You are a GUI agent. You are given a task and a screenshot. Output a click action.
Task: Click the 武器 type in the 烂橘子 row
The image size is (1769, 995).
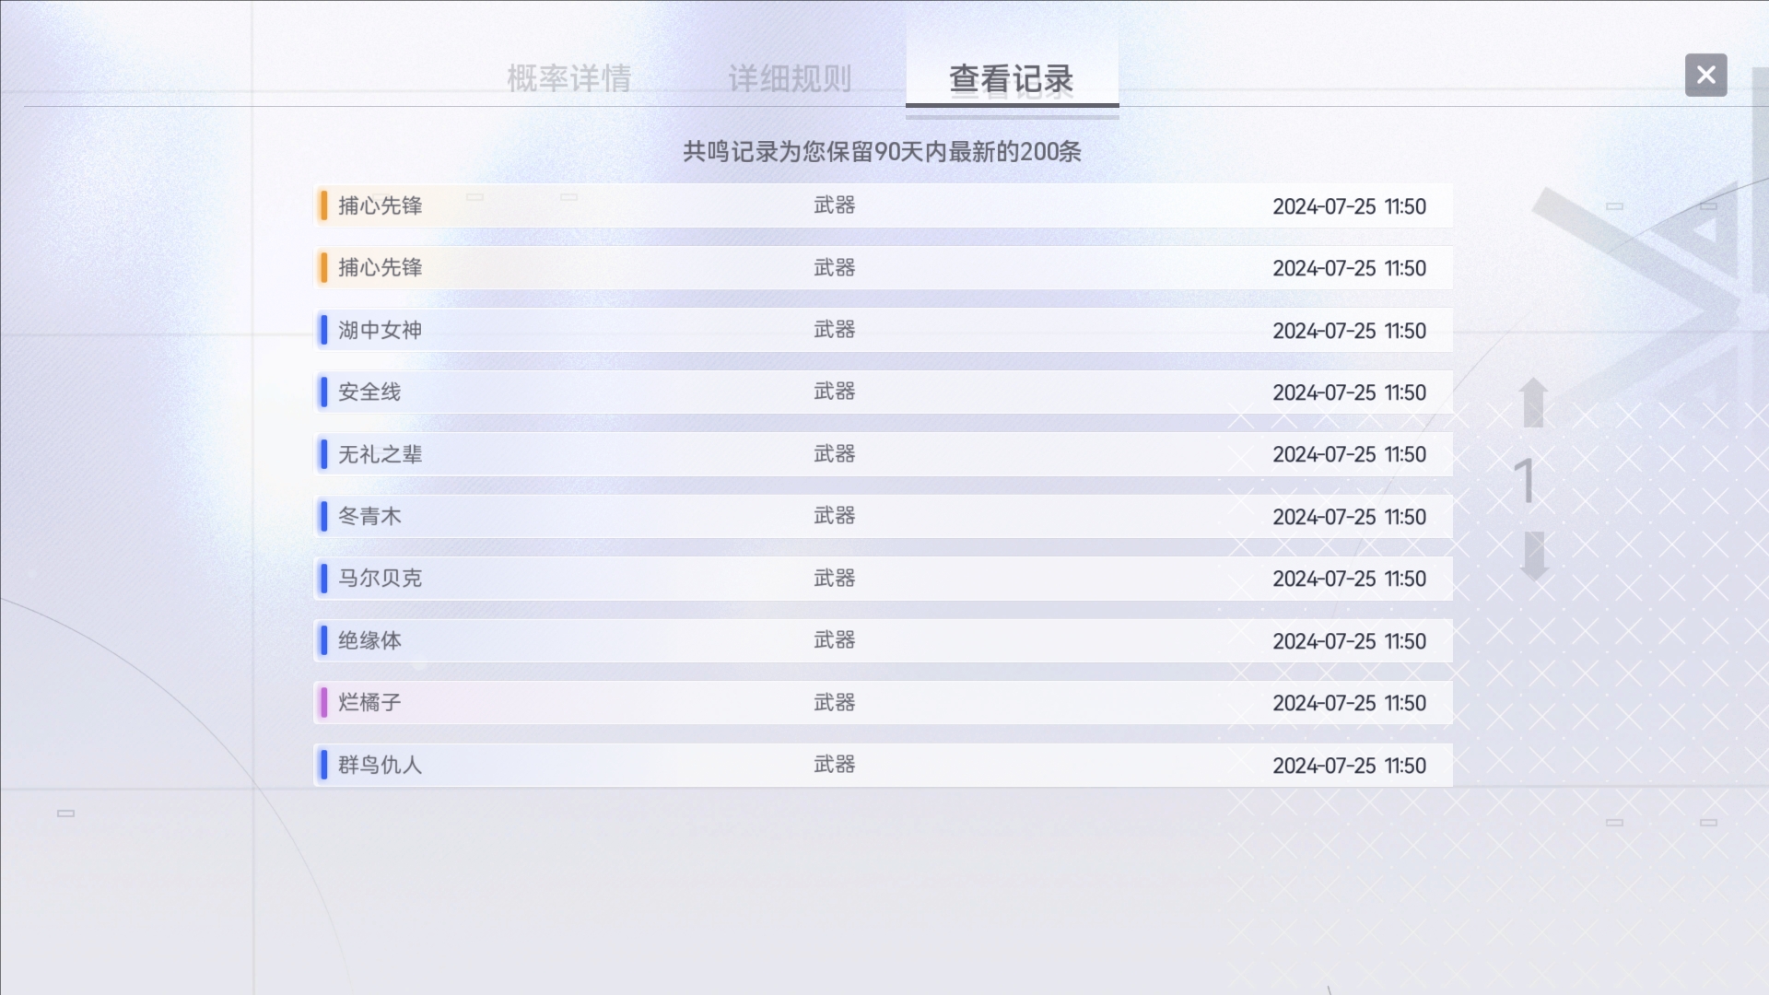835,703
